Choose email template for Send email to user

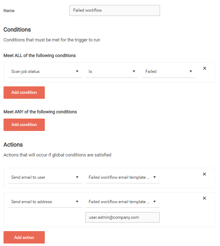122,177
